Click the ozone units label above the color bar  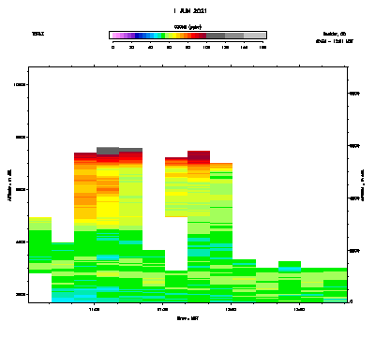click(x=187, y=27)
